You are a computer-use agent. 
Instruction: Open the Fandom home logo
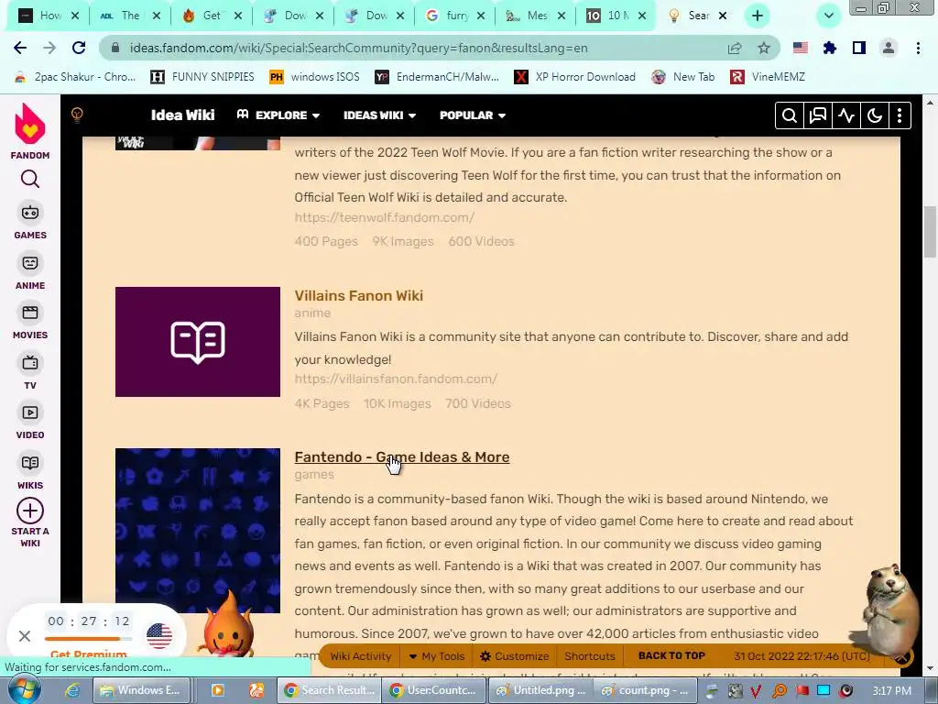pos(30,131)
